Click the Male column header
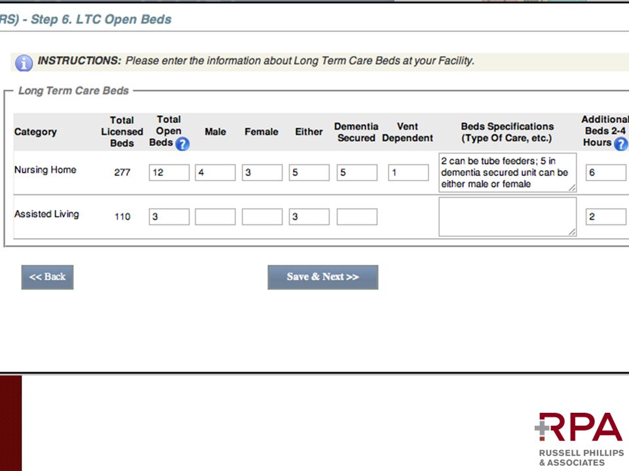 coord(216,131)
